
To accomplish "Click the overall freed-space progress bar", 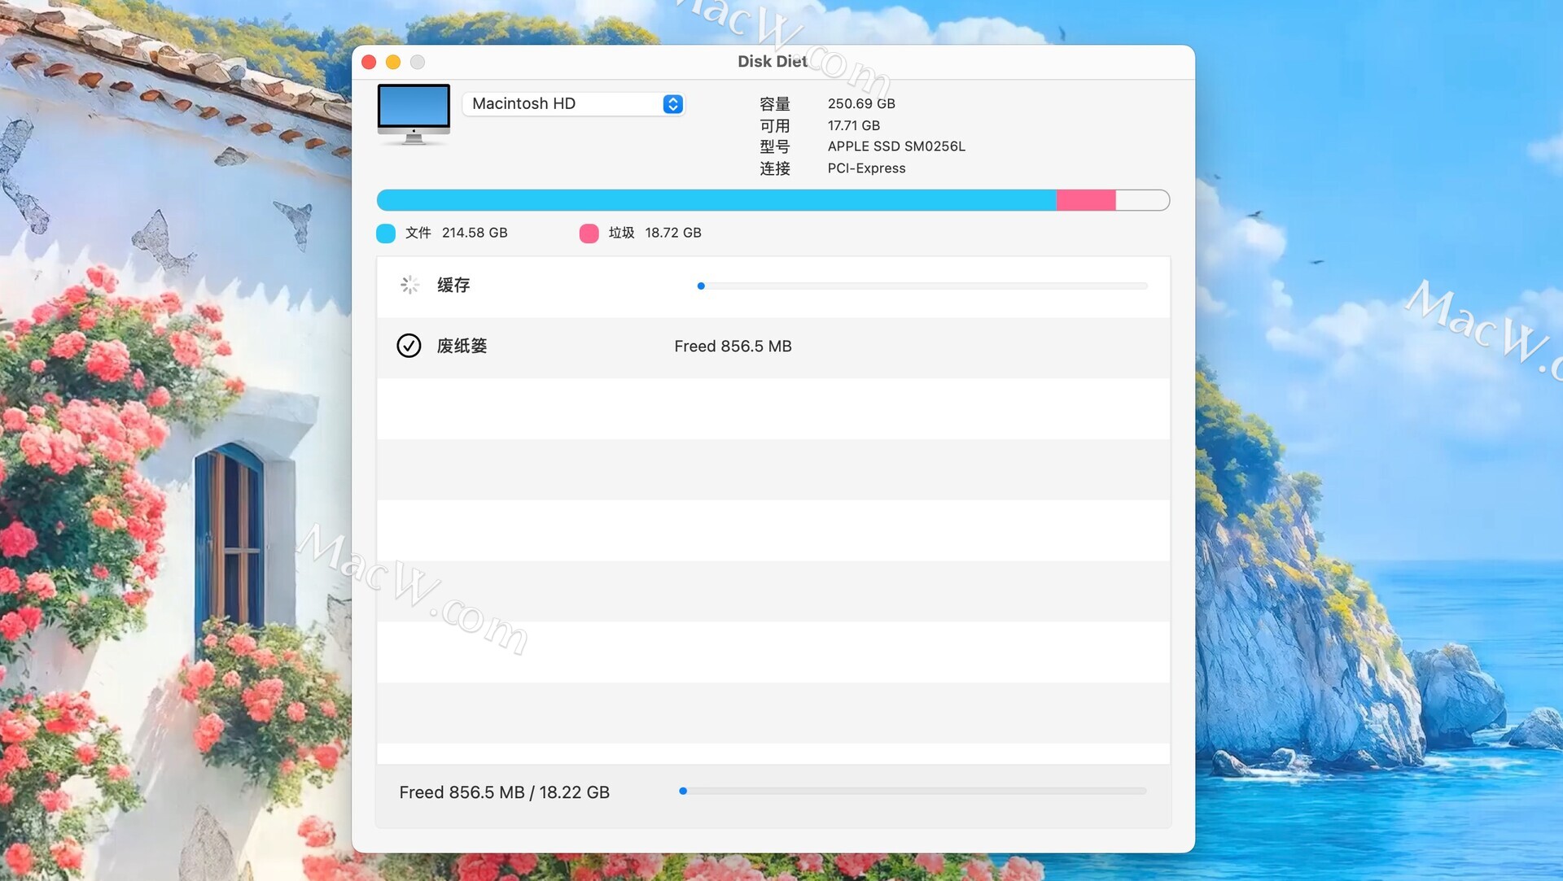I will (913, 791).
